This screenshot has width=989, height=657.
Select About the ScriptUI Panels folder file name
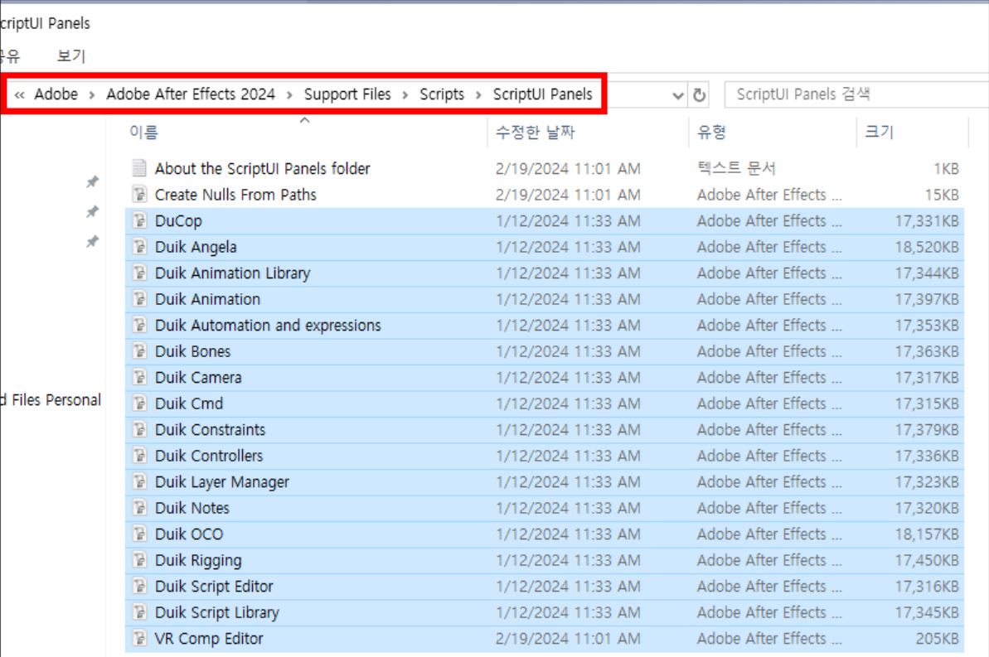263,168
